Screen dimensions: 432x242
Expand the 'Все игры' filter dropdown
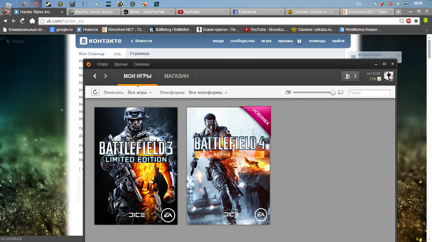click(139, 93)
